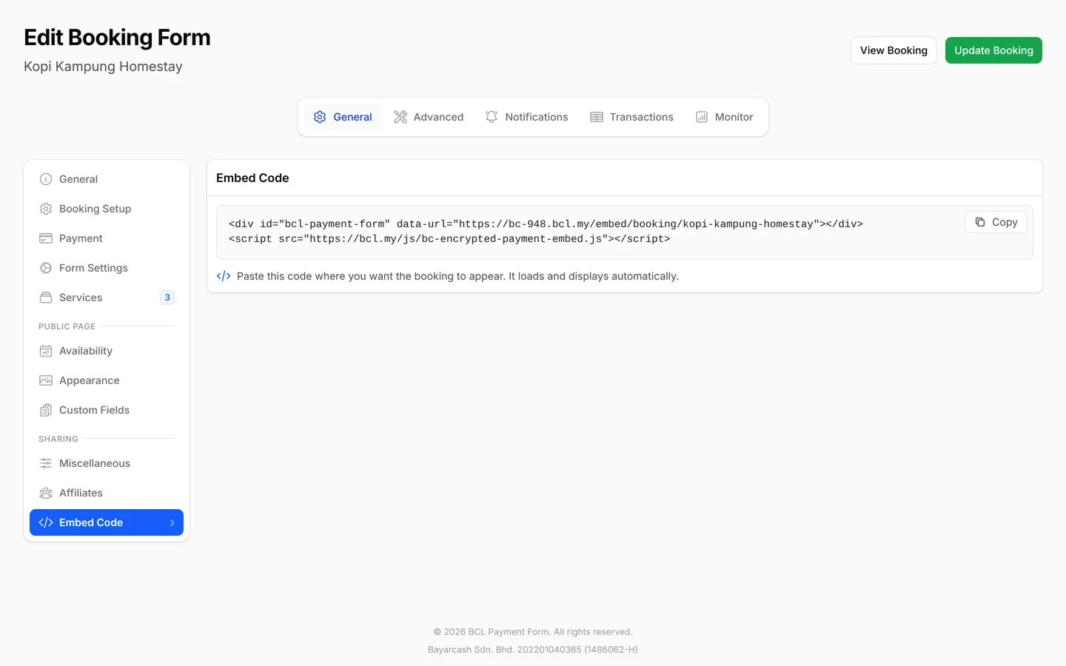The image size is (1066, 666).
Task: Click the "Edit Booking Form" page heading
Action: [117, 37]
